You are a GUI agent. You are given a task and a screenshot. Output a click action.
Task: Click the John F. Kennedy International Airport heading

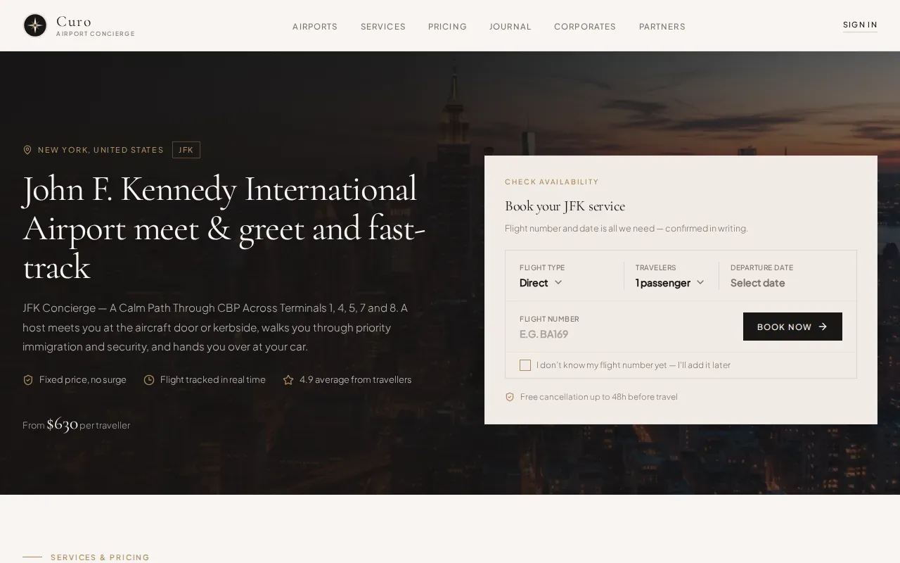tap(224, 228)
